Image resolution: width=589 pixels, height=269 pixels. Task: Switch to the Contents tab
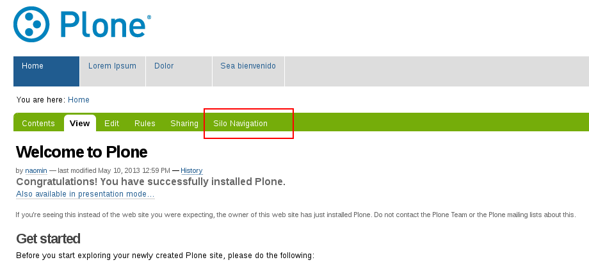(38, 124)
